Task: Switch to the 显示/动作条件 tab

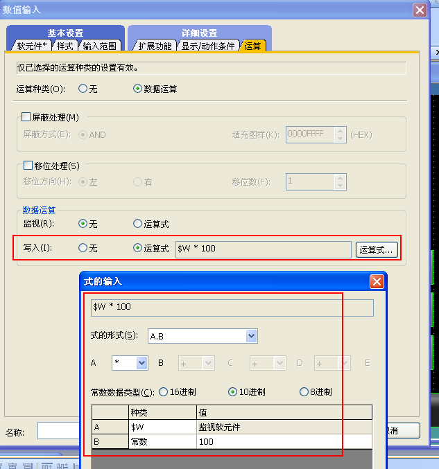Action: pyautogui.click(x=208, y=46)
